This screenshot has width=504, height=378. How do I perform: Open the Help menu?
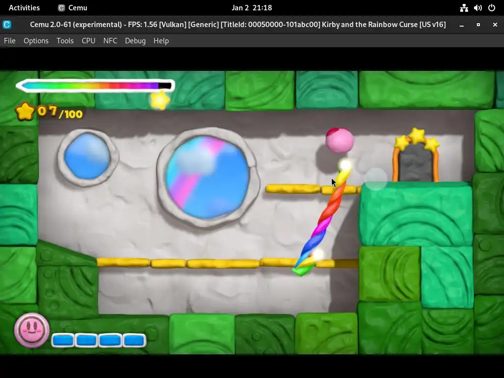coord(161,41)
